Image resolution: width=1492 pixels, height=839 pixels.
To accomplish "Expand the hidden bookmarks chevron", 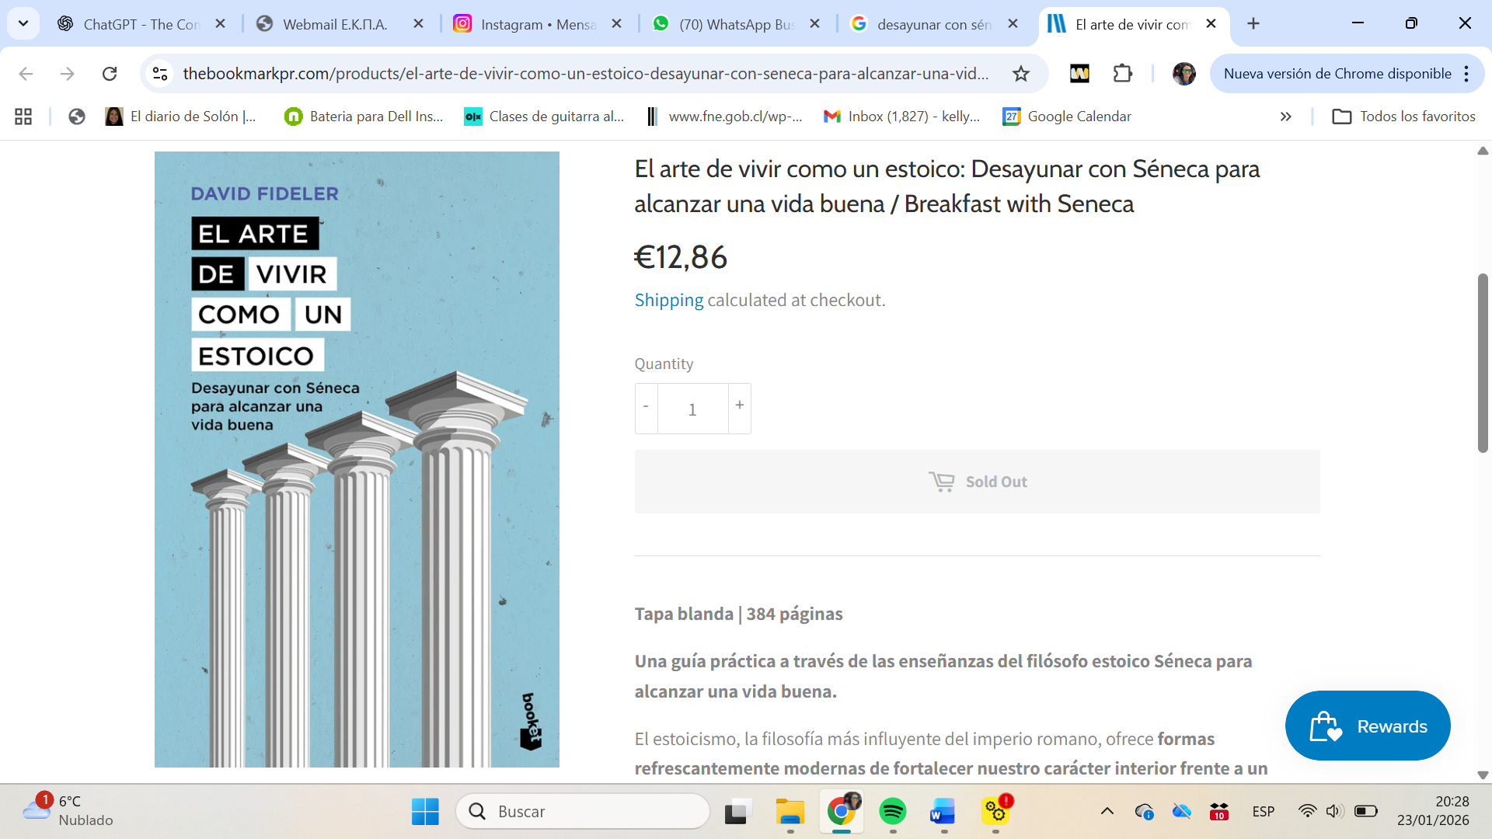I will 1285,117.
